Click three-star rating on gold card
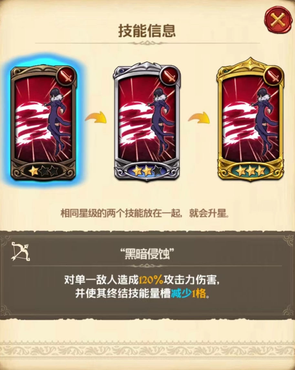This screenshot has height=370, width=295. click(x=250, y=170)
